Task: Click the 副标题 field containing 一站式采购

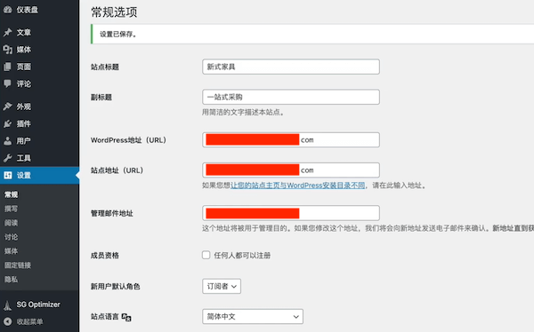Action: (x=291, y=97)
